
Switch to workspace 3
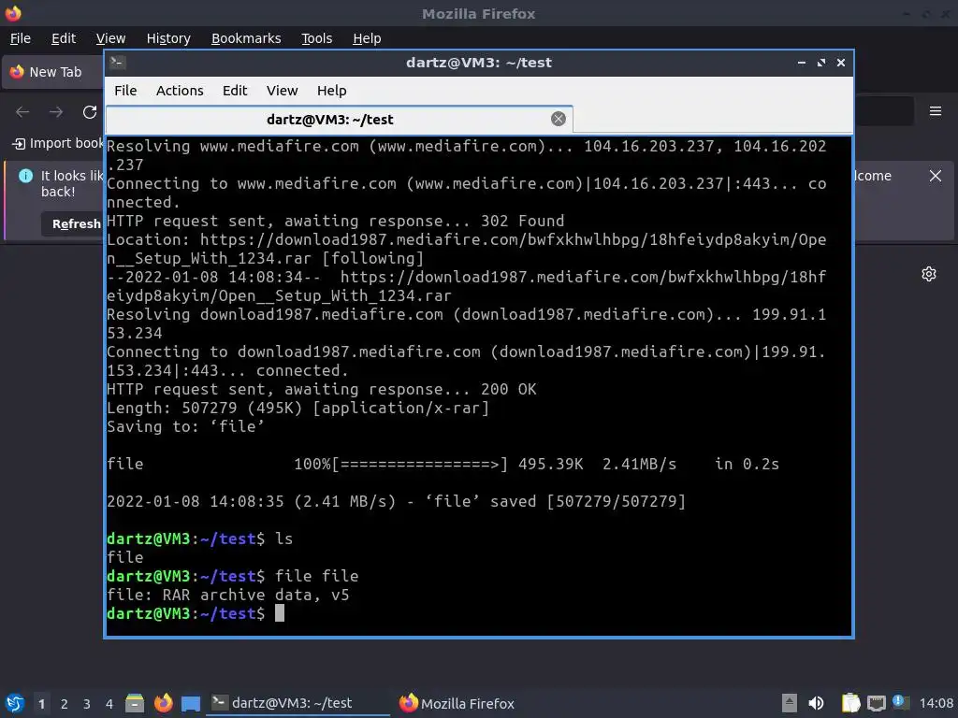(x=87, y=704)
